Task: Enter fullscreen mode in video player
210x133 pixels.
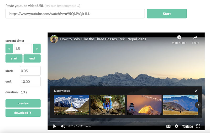Action: pos(198,126)
